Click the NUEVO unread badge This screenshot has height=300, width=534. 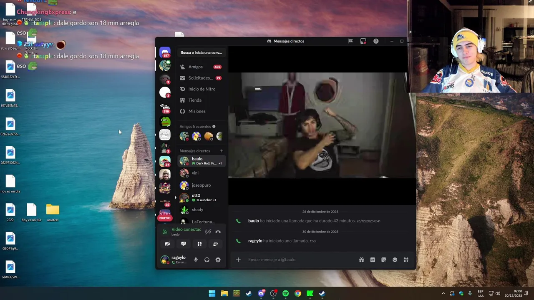click(x=165, y=218)
